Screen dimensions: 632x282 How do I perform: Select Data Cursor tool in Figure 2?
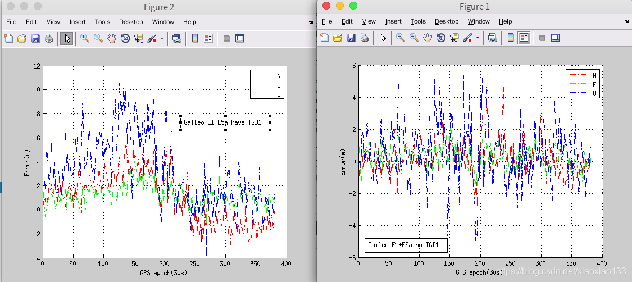click(139, 38)
